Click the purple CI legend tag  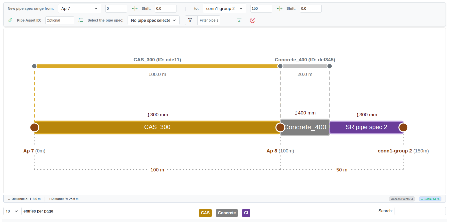246,213
